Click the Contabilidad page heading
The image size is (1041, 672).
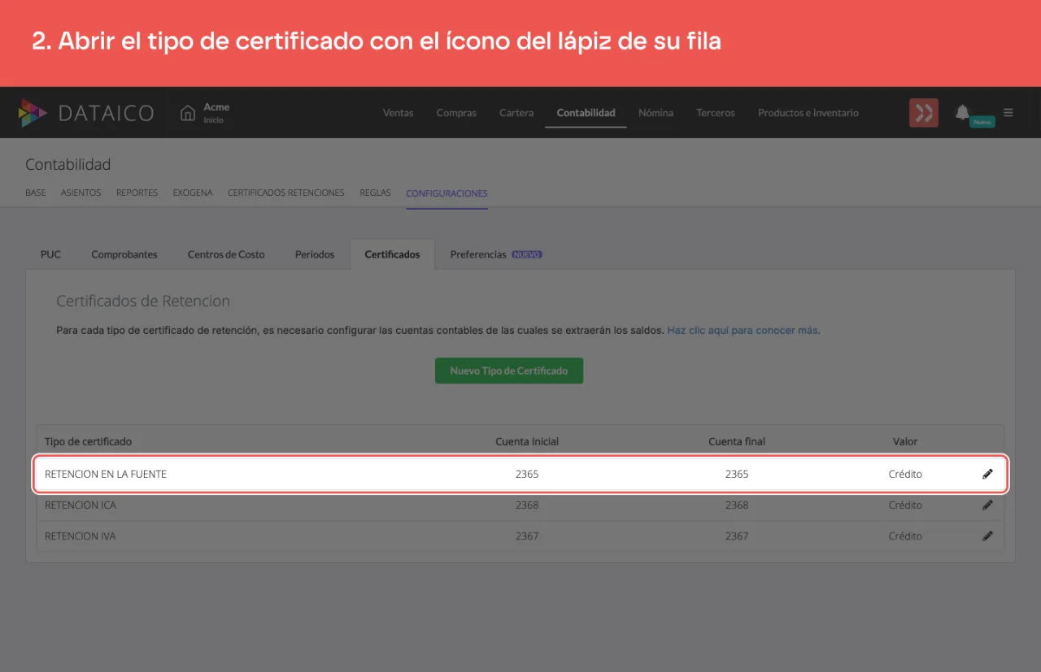click(68, 165)
